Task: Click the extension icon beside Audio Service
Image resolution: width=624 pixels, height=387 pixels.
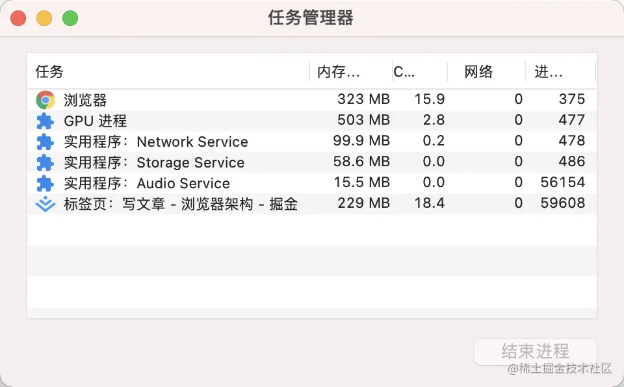Action: coord(45,183)
